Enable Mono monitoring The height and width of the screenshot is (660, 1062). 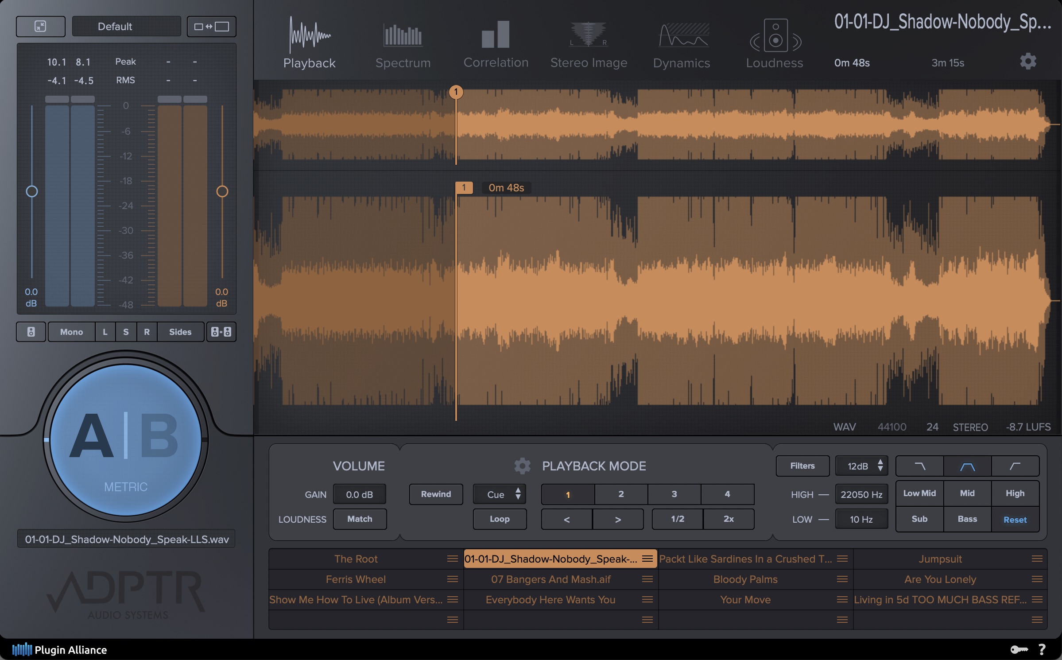tap(71, 332)
